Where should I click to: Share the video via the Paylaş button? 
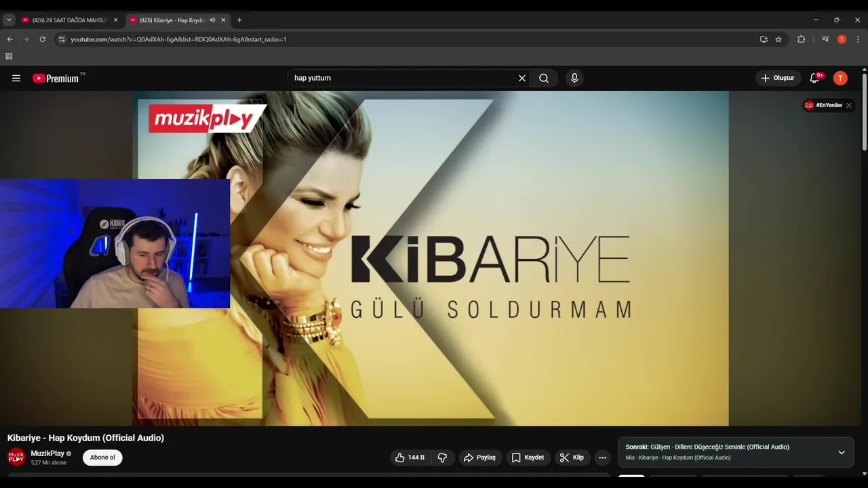coord(480,457)
